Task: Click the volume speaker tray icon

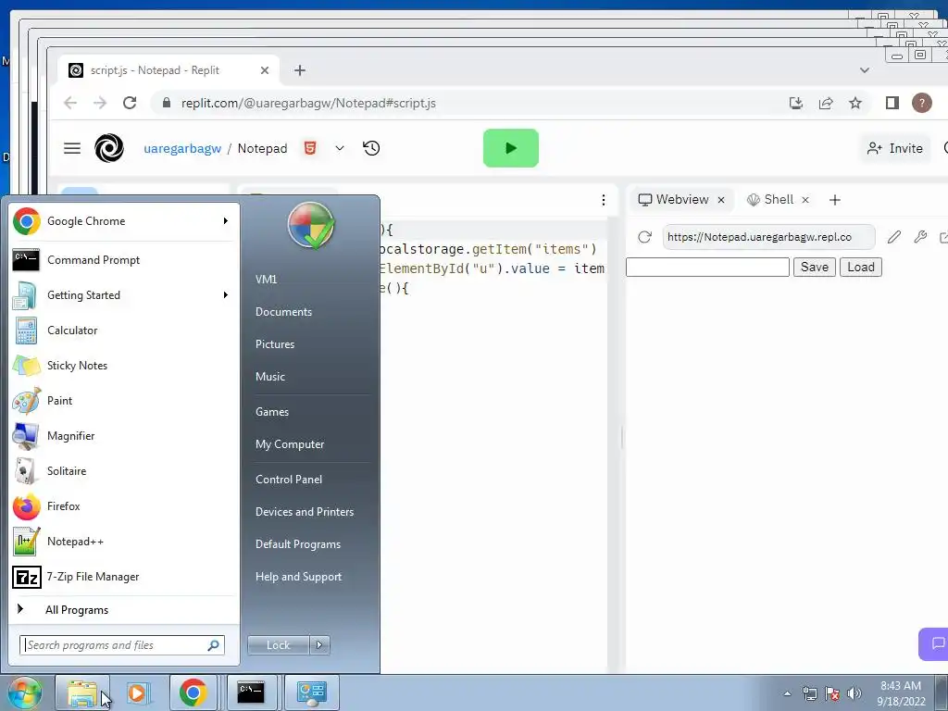Action: point(854,693)
